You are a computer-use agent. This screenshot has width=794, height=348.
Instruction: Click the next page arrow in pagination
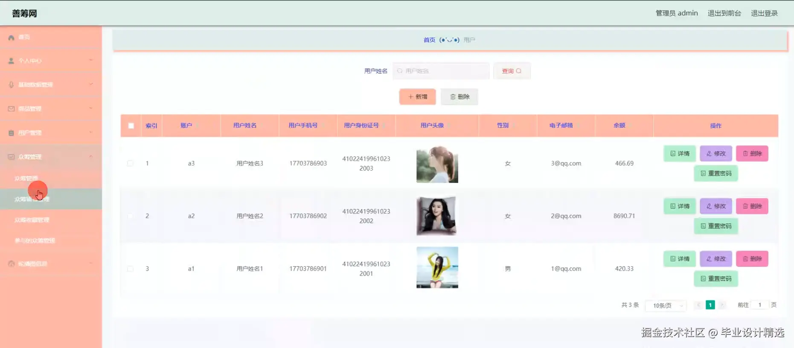(722, 305)
